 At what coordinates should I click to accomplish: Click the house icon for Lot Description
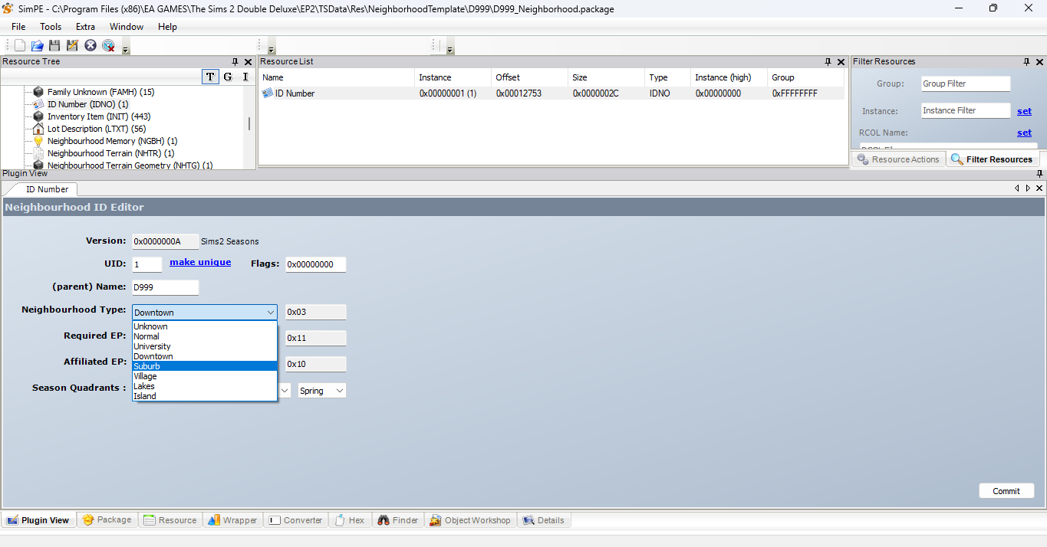click(38, 129)
